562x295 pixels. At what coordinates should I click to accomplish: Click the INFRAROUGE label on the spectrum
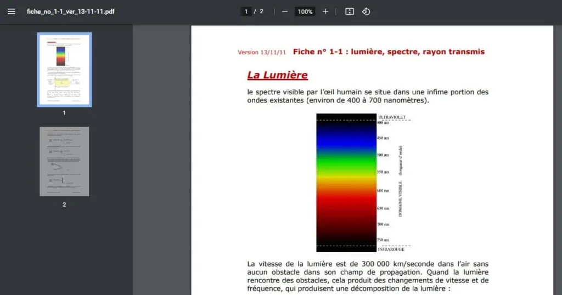(391, 249)
